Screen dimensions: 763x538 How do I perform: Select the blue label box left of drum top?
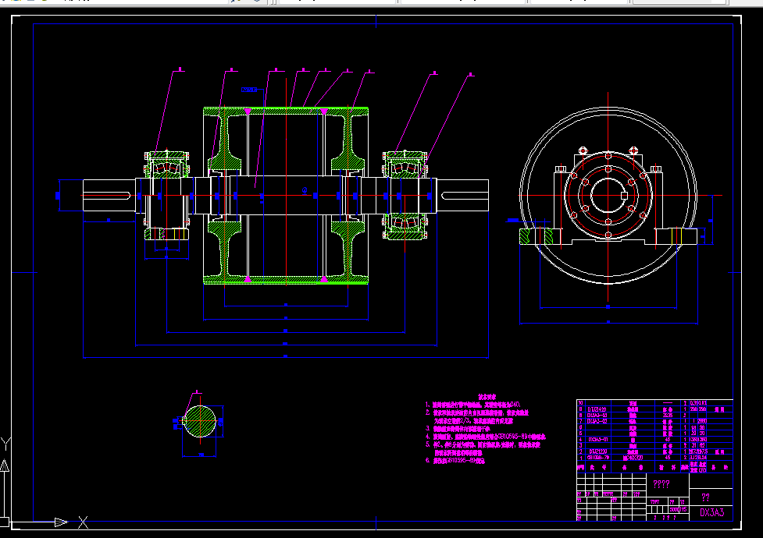[248, 90]
